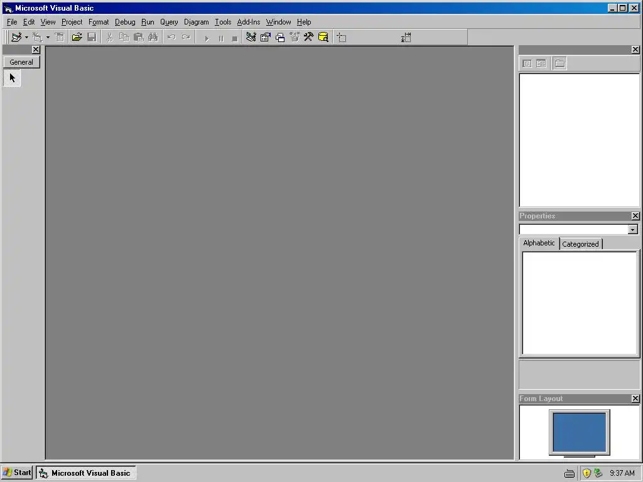Open the Window menu
The image size is (643, 482).
278,22
